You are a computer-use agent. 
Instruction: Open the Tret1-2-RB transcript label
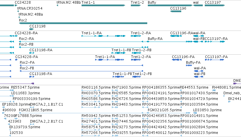click(142, 50)
